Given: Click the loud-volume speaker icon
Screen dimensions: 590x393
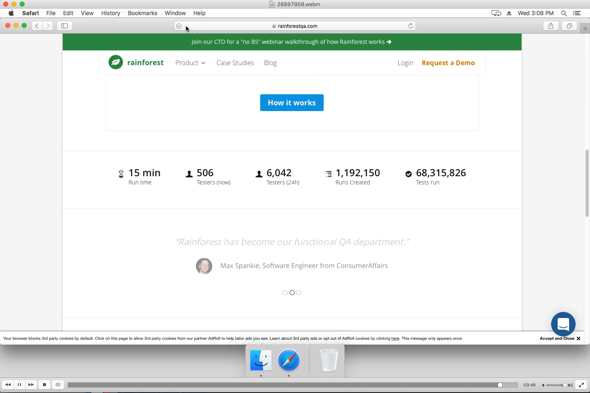Looking at the screenshot, I should point(570,385).
